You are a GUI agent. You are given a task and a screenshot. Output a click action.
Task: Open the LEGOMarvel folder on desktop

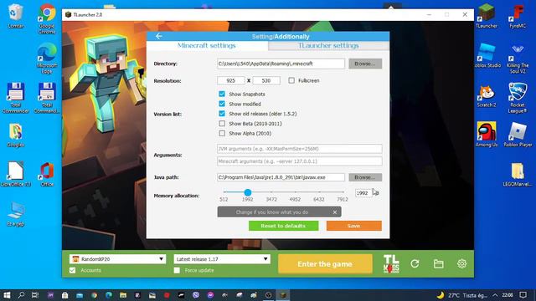pos(518,174)
